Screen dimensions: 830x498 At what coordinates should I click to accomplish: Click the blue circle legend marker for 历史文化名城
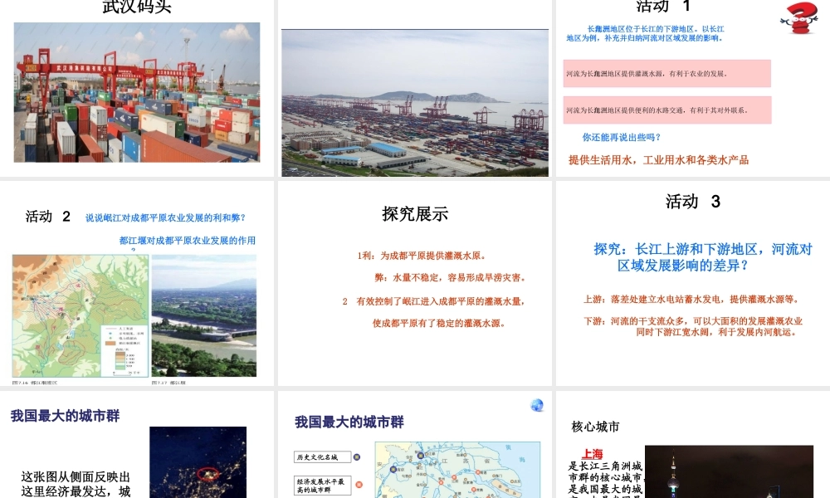tap(357, 457)
